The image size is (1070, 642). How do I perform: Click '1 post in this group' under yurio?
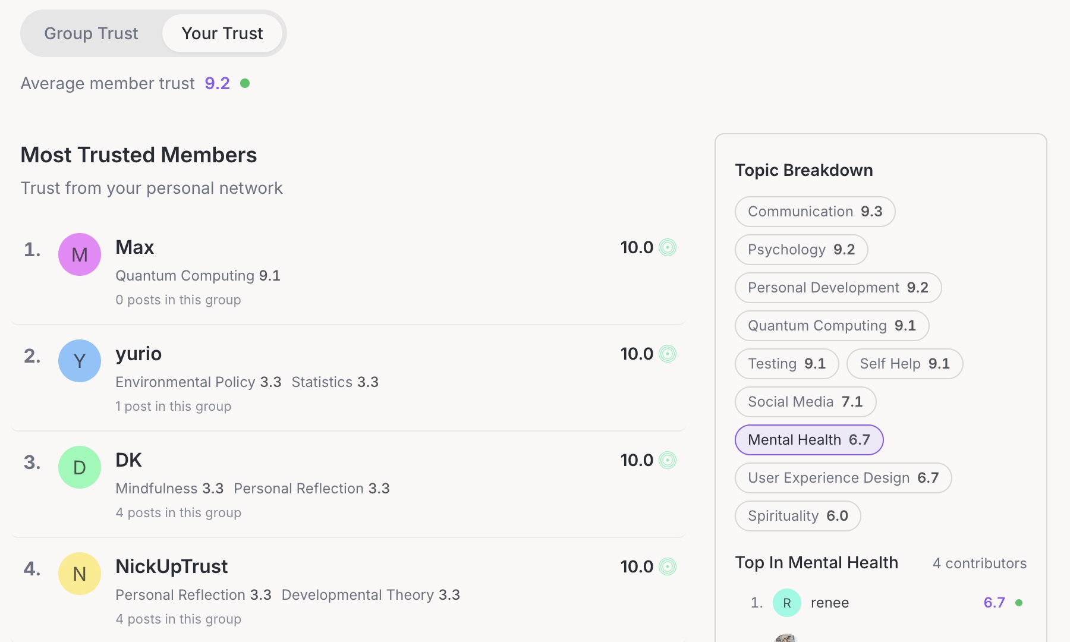click(174, 407)
